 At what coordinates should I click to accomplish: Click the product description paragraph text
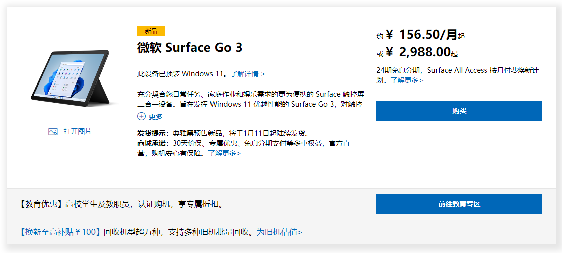coord(250,99)
